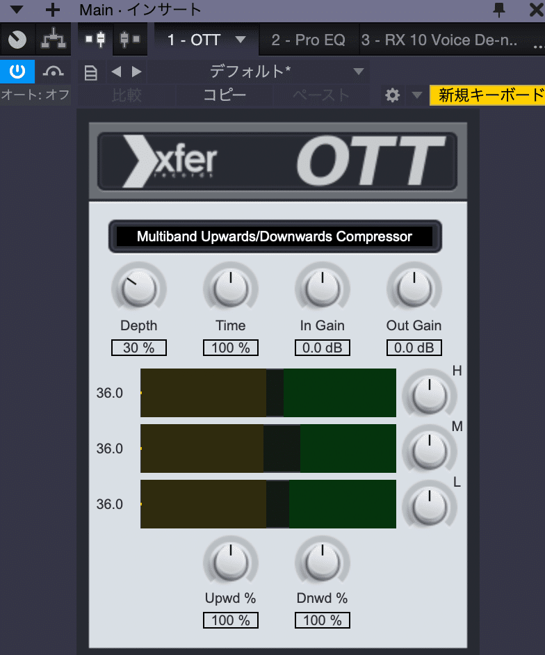The height and width of the screenshot is (655, 545).
Task: Open the top-left window menu triangle
Action: 16,9
